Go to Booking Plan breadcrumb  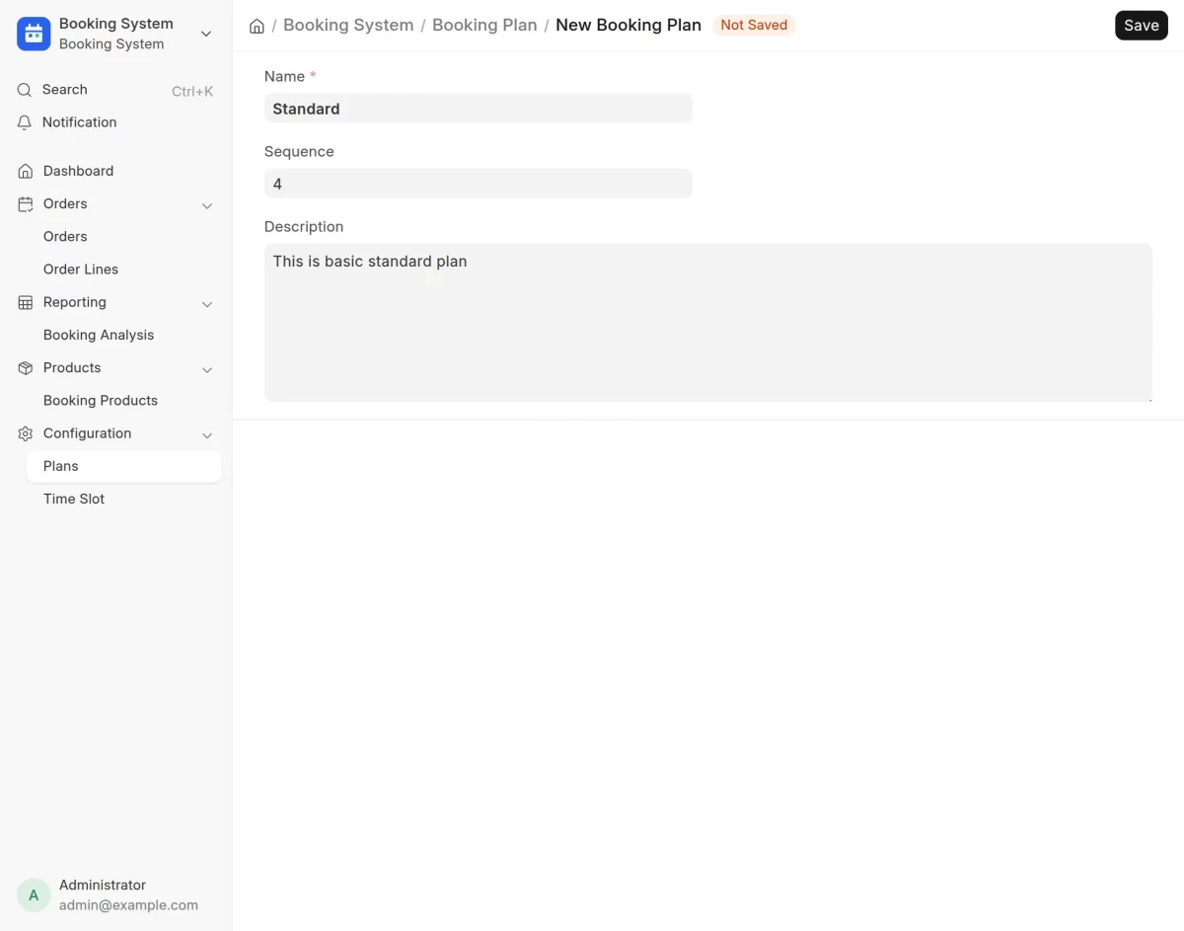click(x=484, y=25)
